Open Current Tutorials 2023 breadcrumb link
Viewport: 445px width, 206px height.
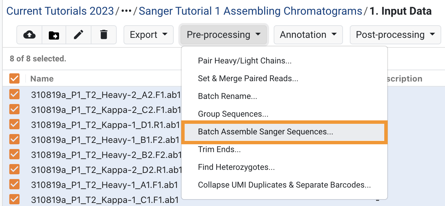point(60,11)
